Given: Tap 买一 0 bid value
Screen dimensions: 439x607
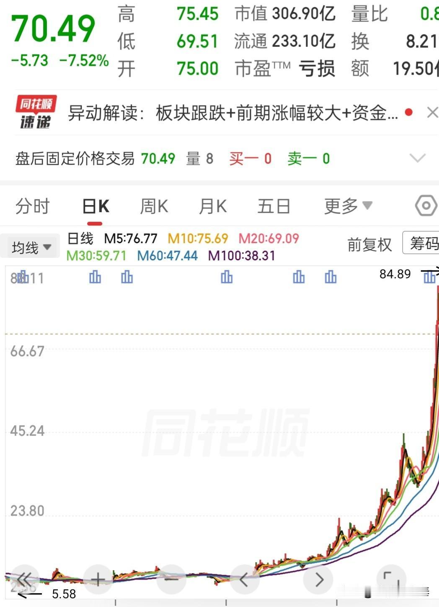Looking at the screenshot, I should pyautogui.click(x=250, y=158).
